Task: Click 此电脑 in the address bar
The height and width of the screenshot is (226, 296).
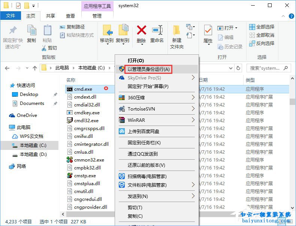Action: 62,68
